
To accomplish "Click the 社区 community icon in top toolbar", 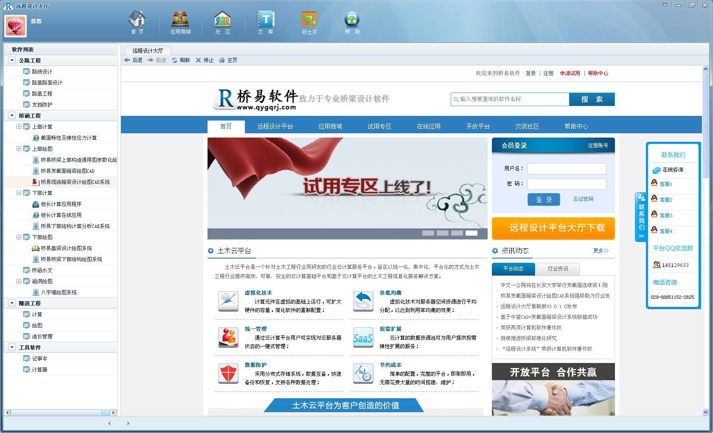I will (222, 22).
